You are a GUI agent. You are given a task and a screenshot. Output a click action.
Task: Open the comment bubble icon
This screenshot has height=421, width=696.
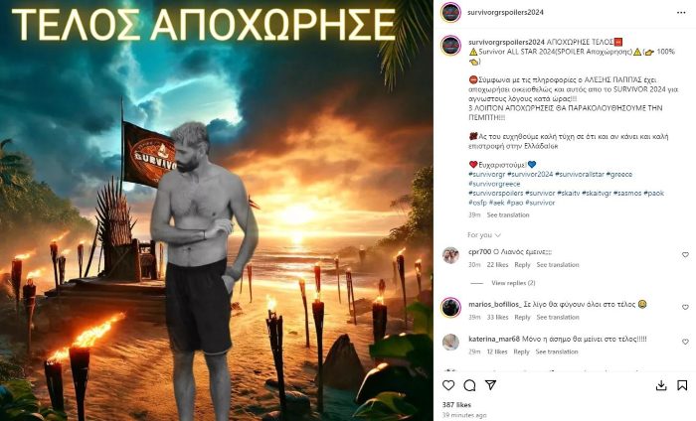tap(469, 385)
